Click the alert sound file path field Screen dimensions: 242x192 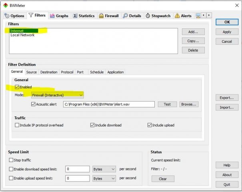[109, 104]
